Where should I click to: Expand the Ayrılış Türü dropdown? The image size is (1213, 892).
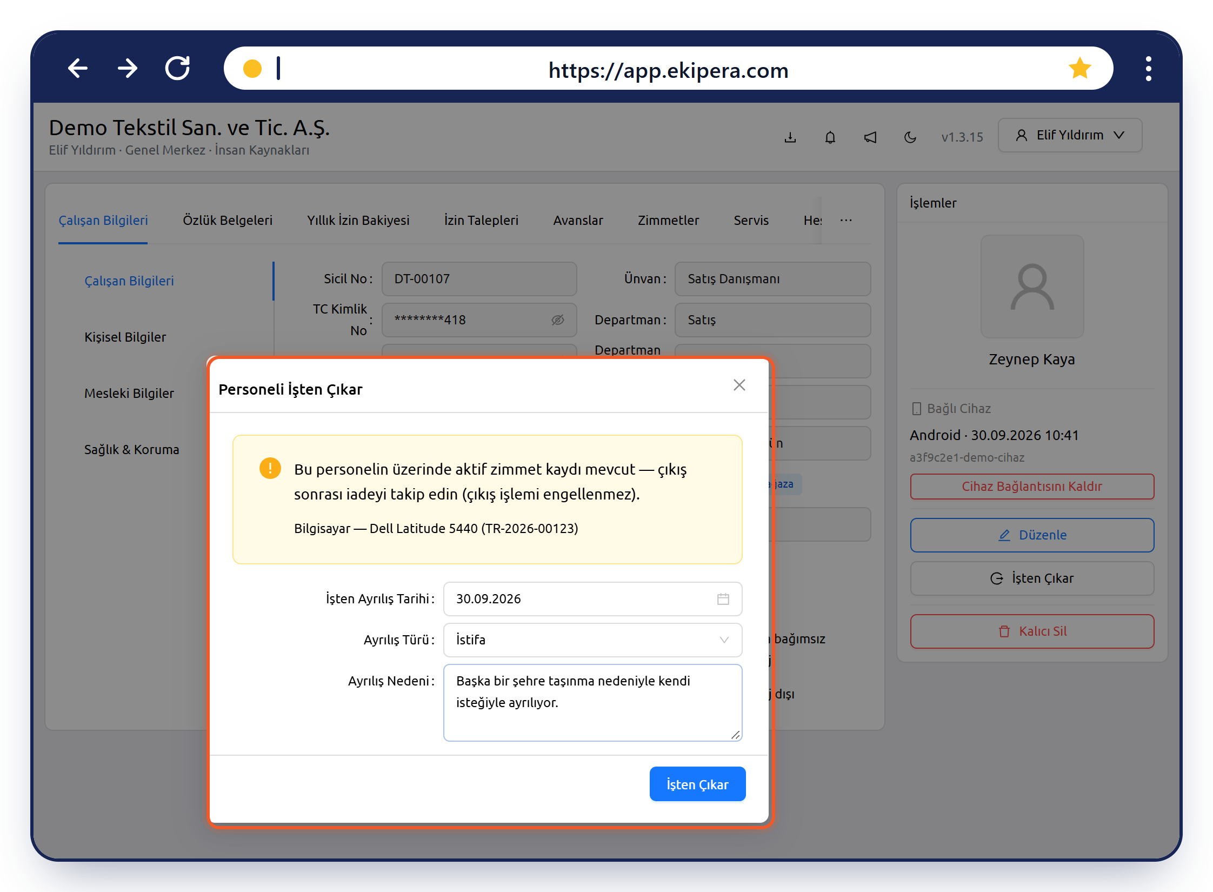pos(592,640)
